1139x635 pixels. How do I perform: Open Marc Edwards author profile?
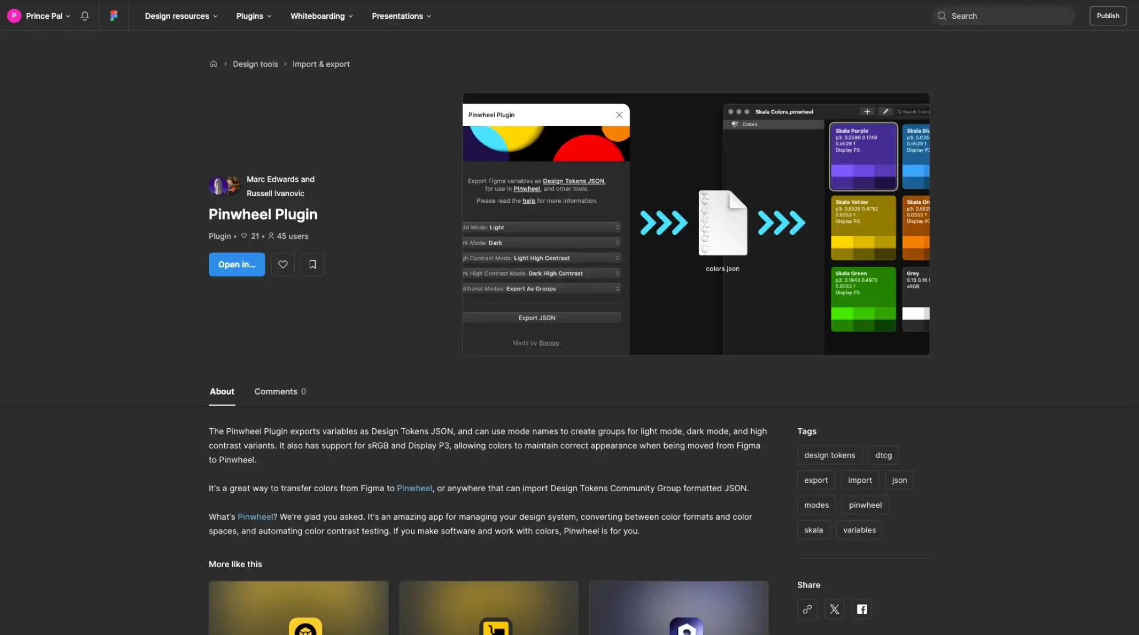coord(273,179)
